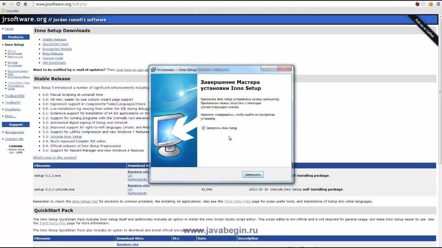Open Third-Party Files link in QuickStart section
The height and width of the screenshot is (248, 442).
(x=52, y=223)
